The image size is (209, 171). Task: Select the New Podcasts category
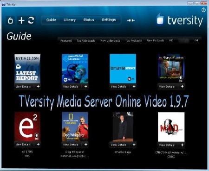click(x=155, y=40)
